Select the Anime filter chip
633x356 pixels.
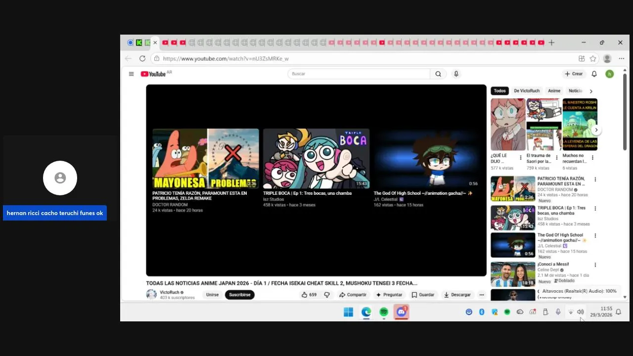pos(554,91)
